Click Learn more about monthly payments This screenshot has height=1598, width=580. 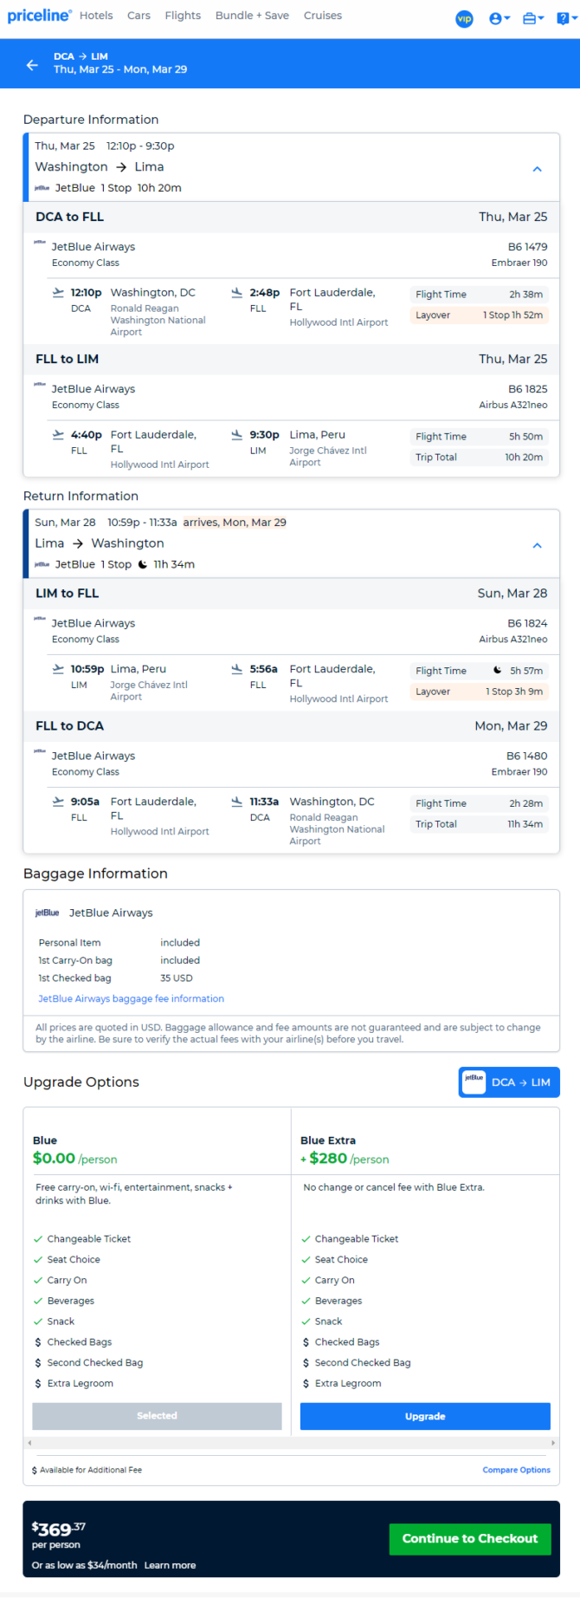pyautogui.click(x=170, y=1565)
